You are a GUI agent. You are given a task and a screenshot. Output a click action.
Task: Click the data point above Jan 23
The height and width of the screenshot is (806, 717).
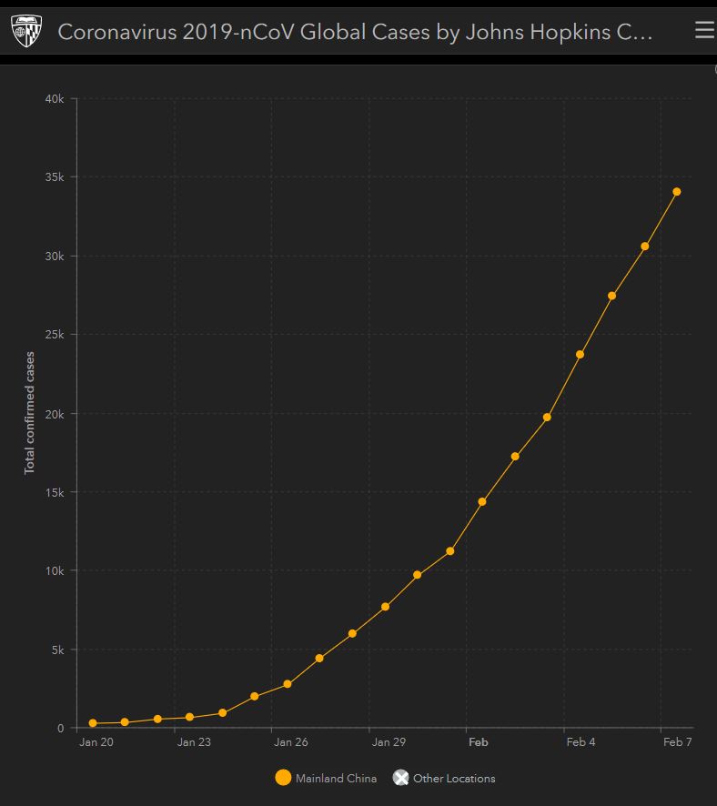(189, 717)
